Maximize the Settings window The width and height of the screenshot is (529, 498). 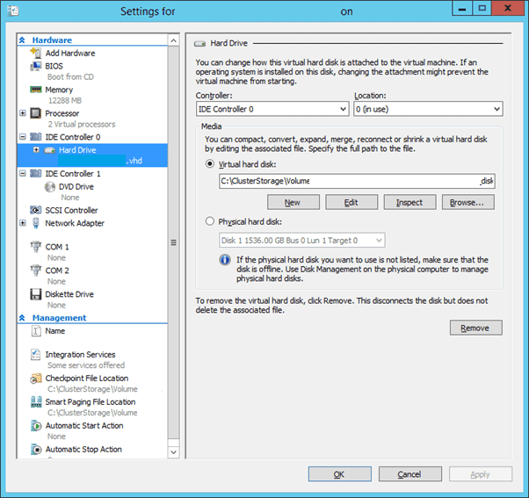(x=482, y=9)
